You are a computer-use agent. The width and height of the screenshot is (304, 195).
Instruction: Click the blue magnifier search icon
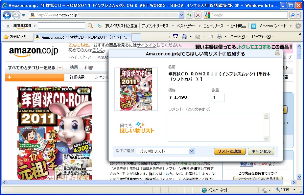(x=292, y=15)
